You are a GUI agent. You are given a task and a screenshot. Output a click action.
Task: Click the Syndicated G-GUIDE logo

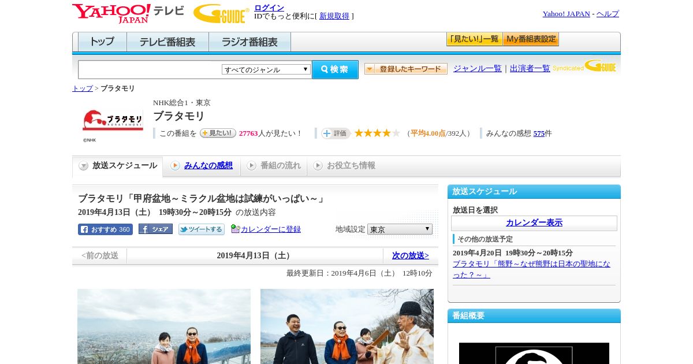584,66
